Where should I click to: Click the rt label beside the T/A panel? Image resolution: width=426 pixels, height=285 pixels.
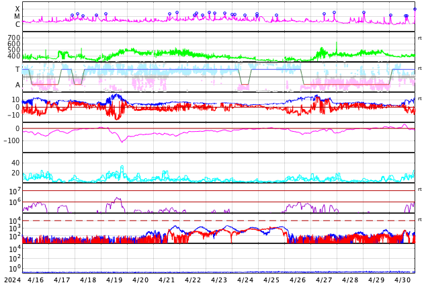[420, 68]
